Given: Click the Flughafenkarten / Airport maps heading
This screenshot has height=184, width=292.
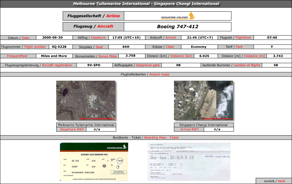Looking at the screenshot, I should point(145,74).
